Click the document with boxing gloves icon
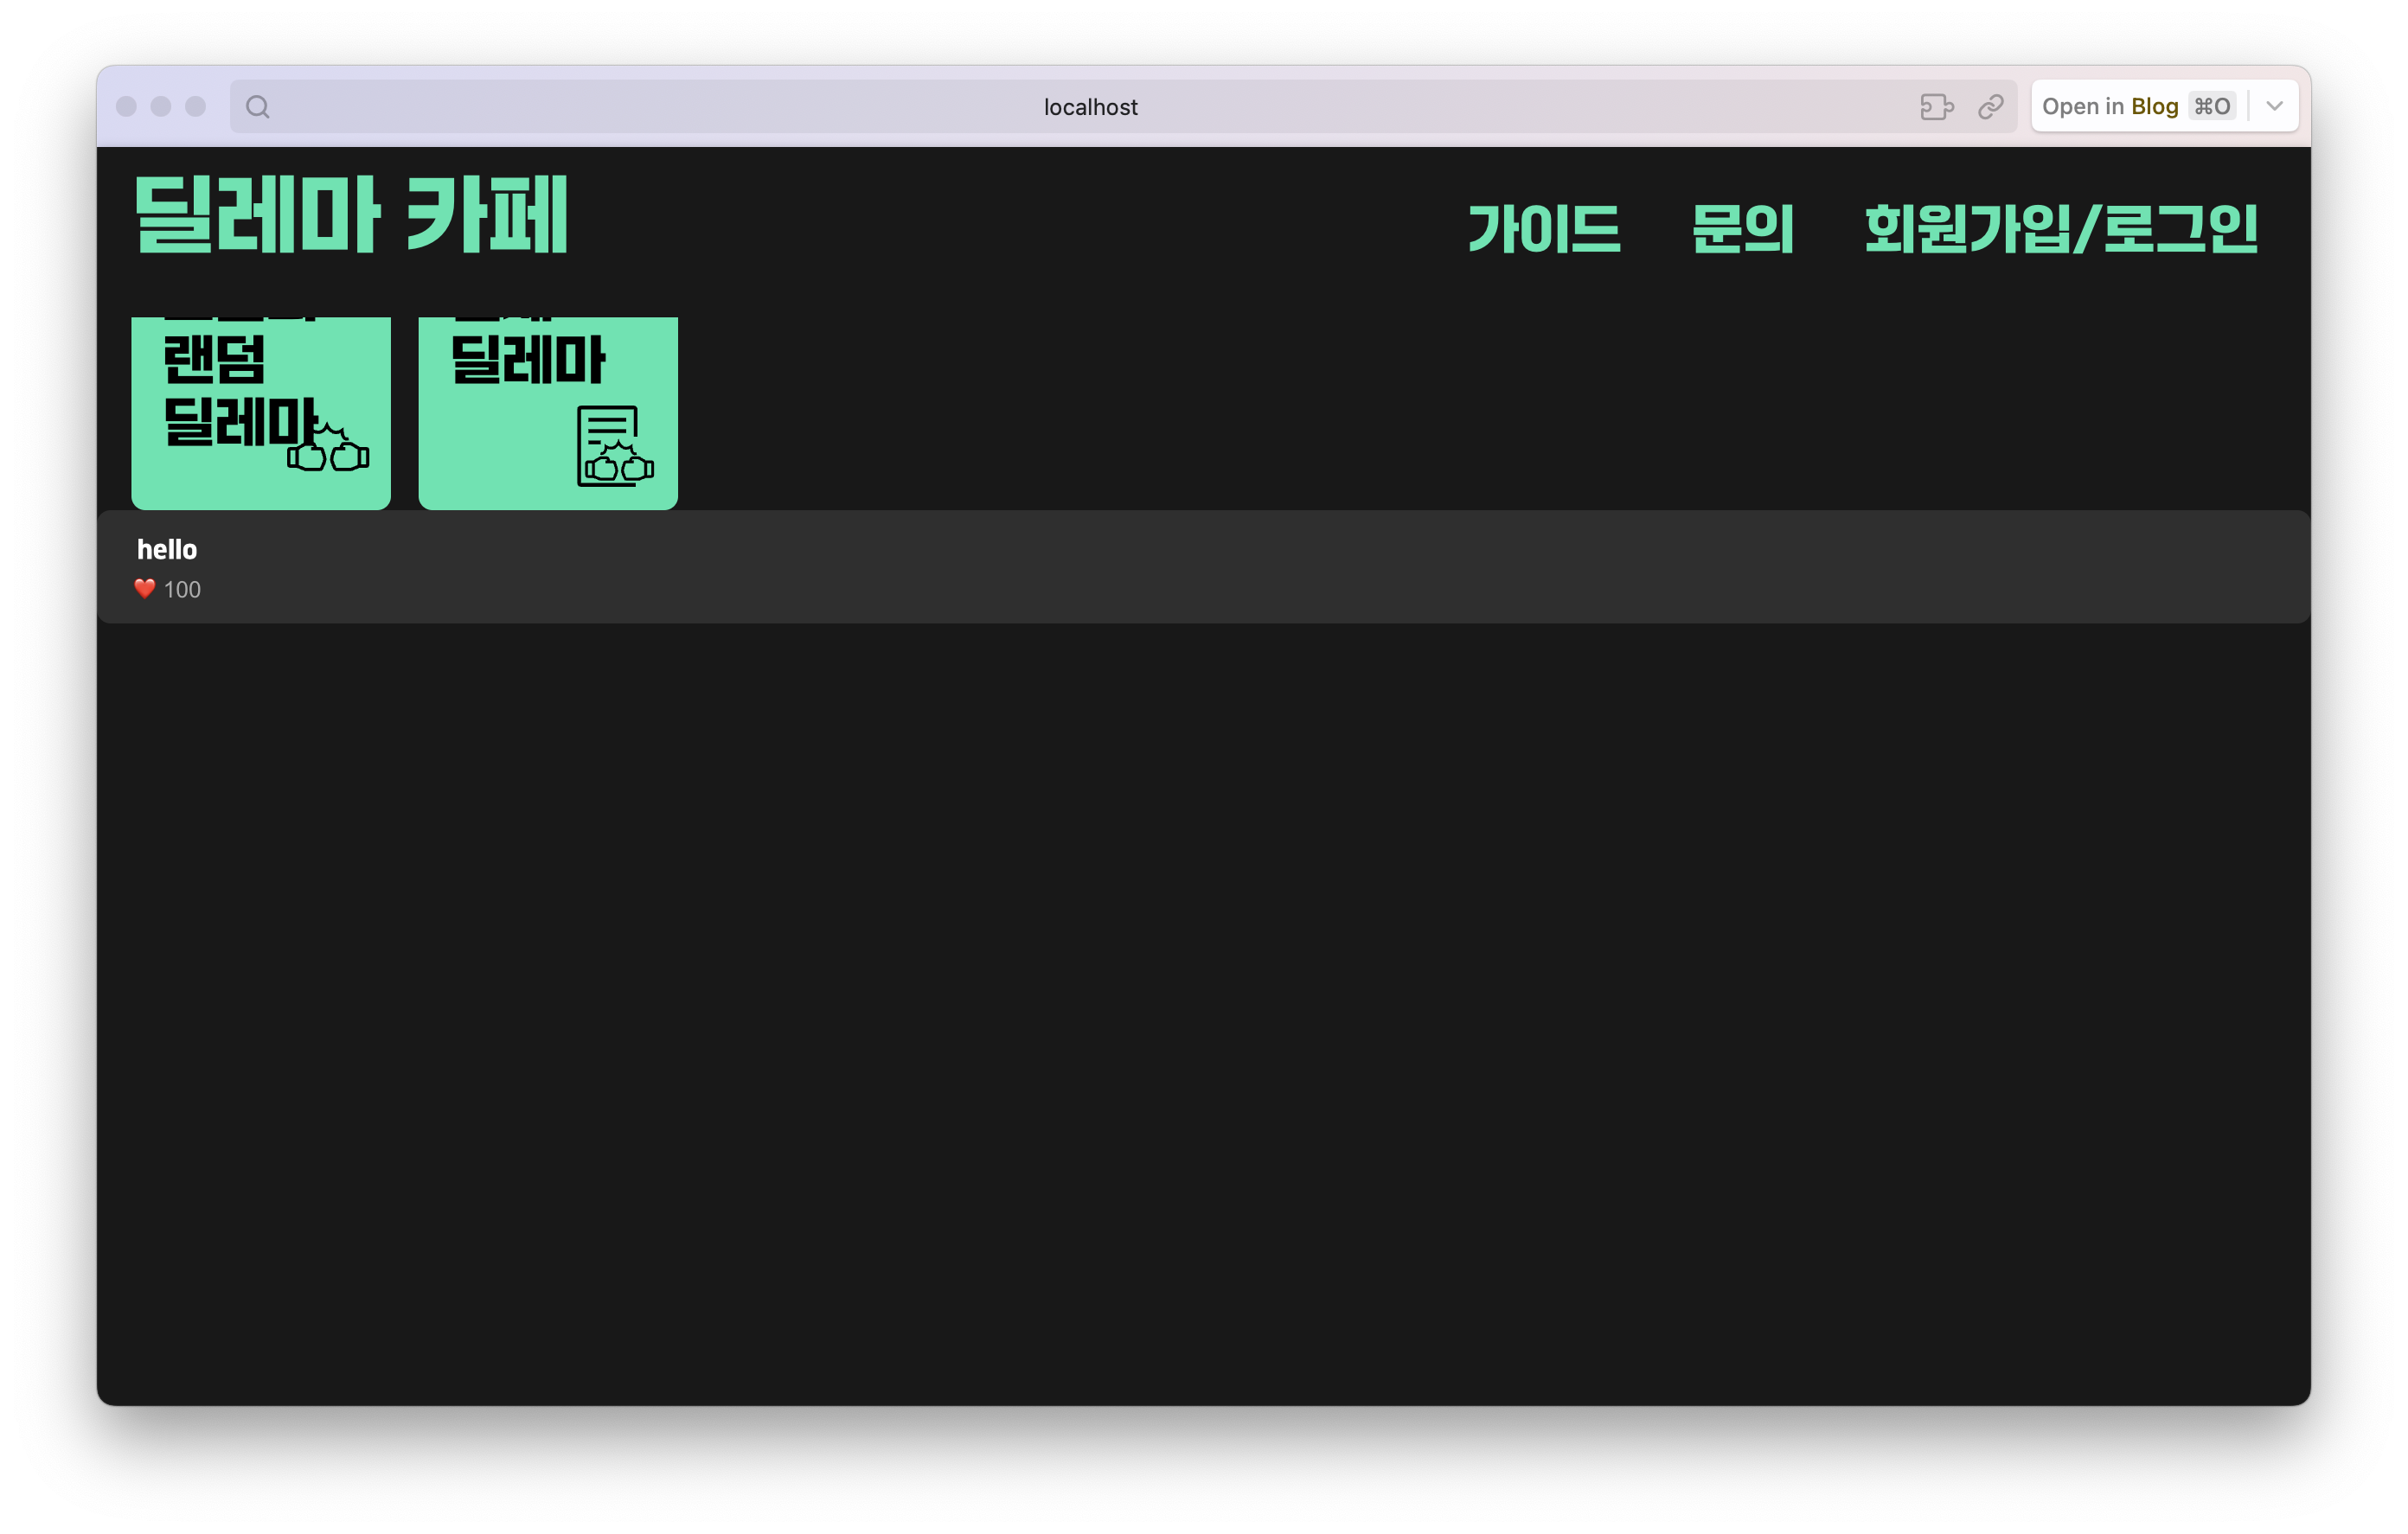 point(614,446)
